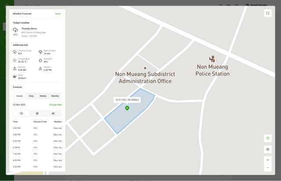This screenshot has height=181, width=281.
Task: Click the Sunset 6:32 PM value
Action: click(x=48, y=70)
